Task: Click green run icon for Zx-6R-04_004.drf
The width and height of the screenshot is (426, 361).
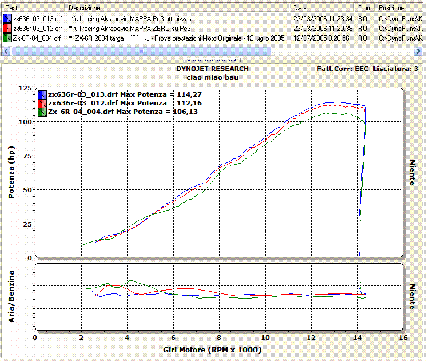Action: pos(7,38)
